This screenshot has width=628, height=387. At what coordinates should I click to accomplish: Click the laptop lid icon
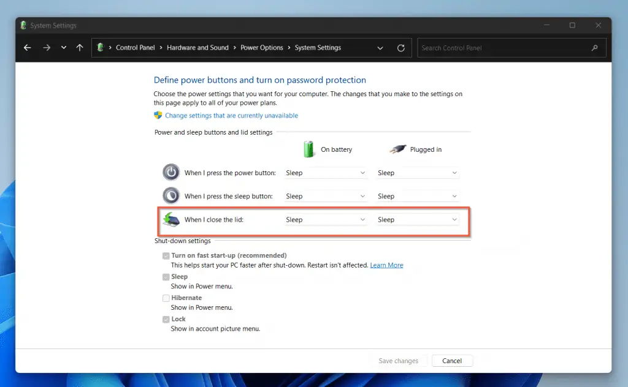tap(171, 219)
